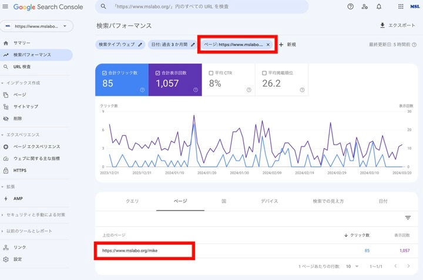Open users and permissions icon
The image size is (423, 280).
[x=364, y=6]
